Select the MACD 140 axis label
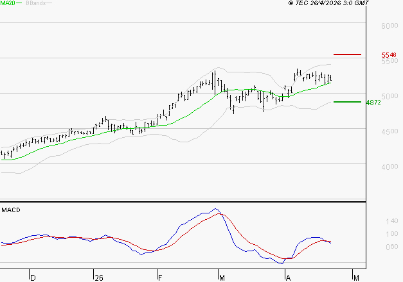The image size is (403, 282). [392, 221]
